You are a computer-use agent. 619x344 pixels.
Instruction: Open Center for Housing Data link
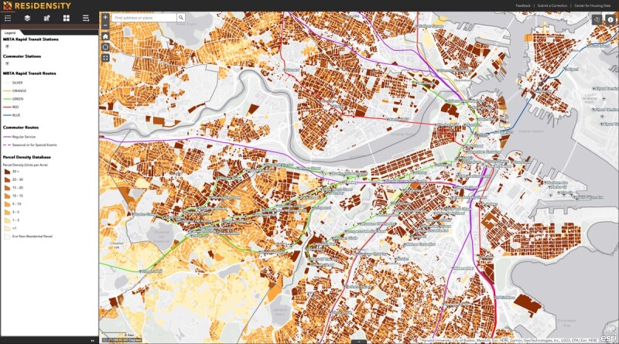592,5
